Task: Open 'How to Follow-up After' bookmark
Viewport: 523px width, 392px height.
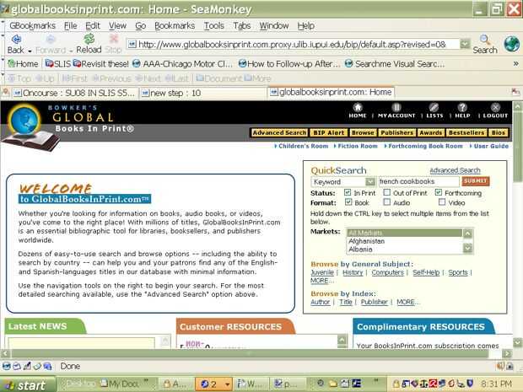Action: click(x=289, y=64)
